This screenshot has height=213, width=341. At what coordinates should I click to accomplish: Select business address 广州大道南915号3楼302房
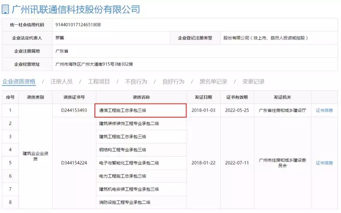point(94,64)
